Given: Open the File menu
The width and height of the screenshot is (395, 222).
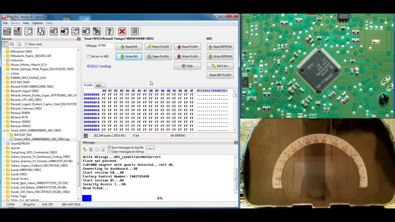Looking at the screenshot, I should pos(5,23).
